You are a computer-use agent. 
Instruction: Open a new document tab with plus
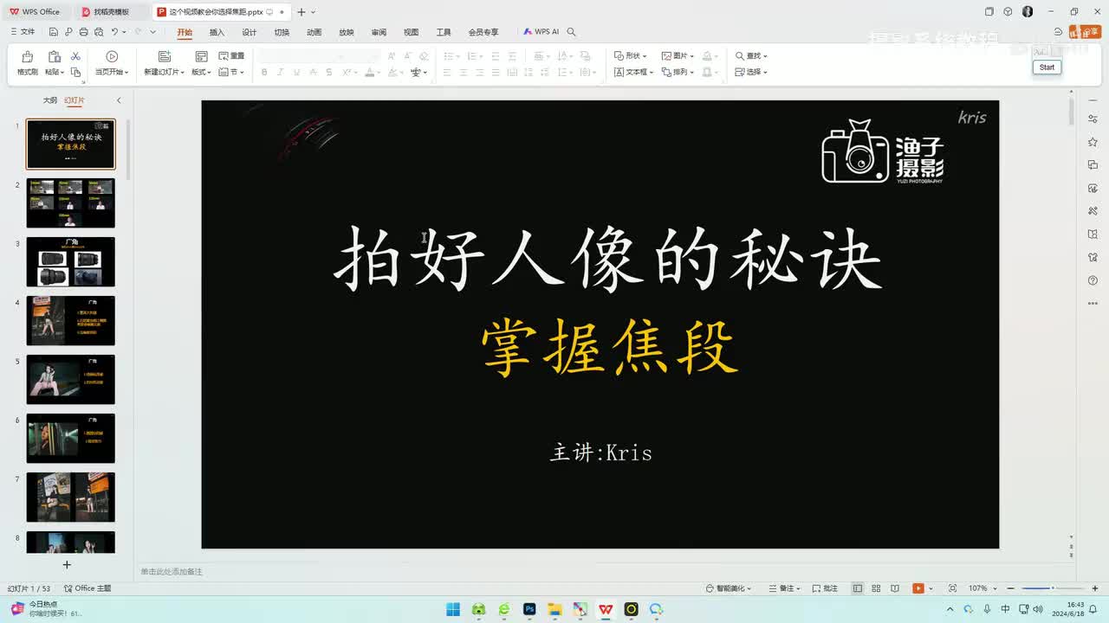click(x=302, y=12)
